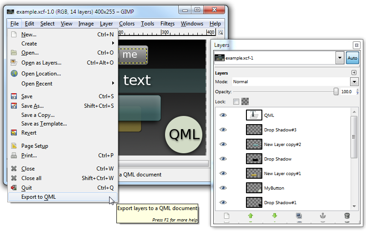Click the example.xcf-1 image thumbnail icon
Image resolution: width=366 pixels, height=231 pixels.
(220, 58)
